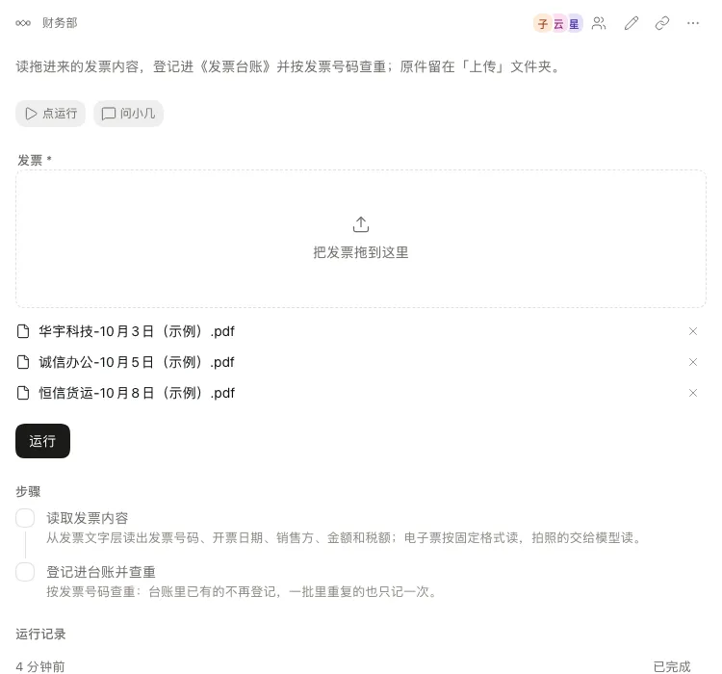This screenshot has width=722, height=674.
Task: Click the file icon beside 恒信货运 pdf
Action: tap(23, 393)
